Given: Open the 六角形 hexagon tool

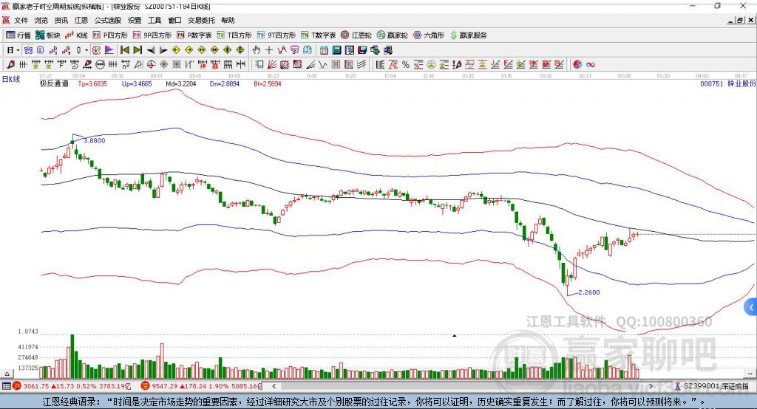Looking at the screenshot, I should pyautogui.click(x=429, y=35).
